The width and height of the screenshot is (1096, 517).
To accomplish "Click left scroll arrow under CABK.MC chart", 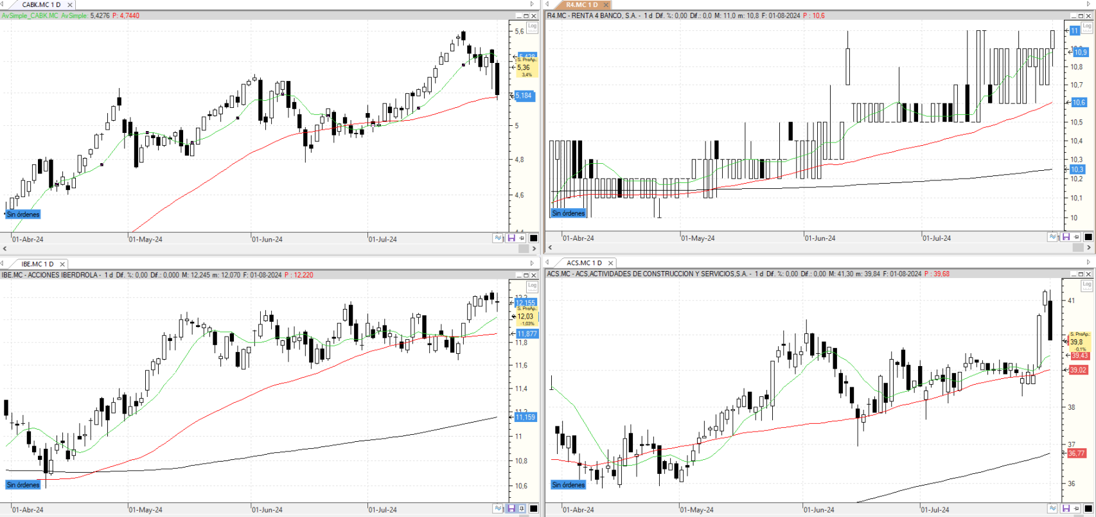I will pos(5,249).
